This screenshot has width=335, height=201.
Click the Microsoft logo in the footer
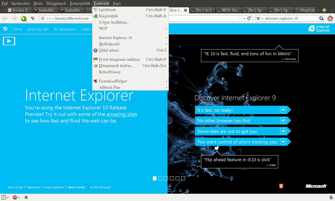click(316, 186)
